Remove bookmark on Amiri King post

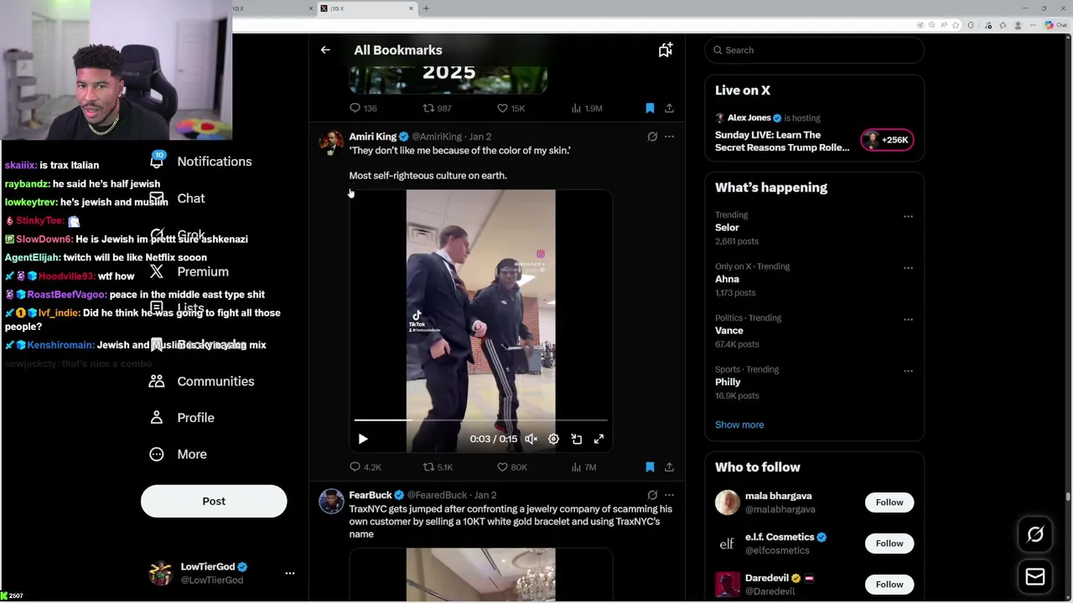pos(650,466)
